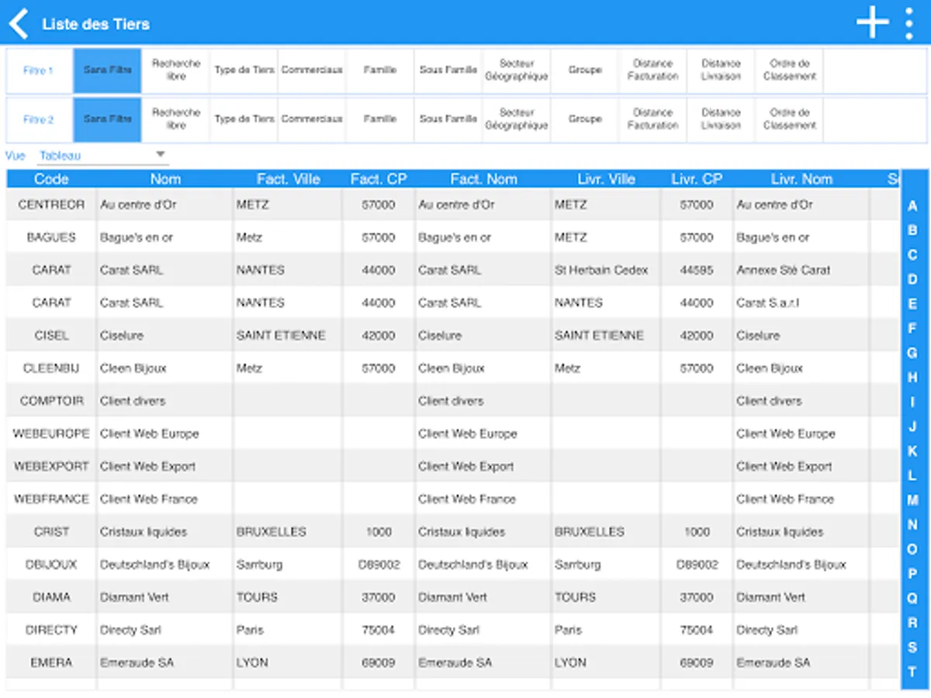931x698 pixels.
Task: Select Sans Filtre in Filtre 1 row
Action: (108, 71)
